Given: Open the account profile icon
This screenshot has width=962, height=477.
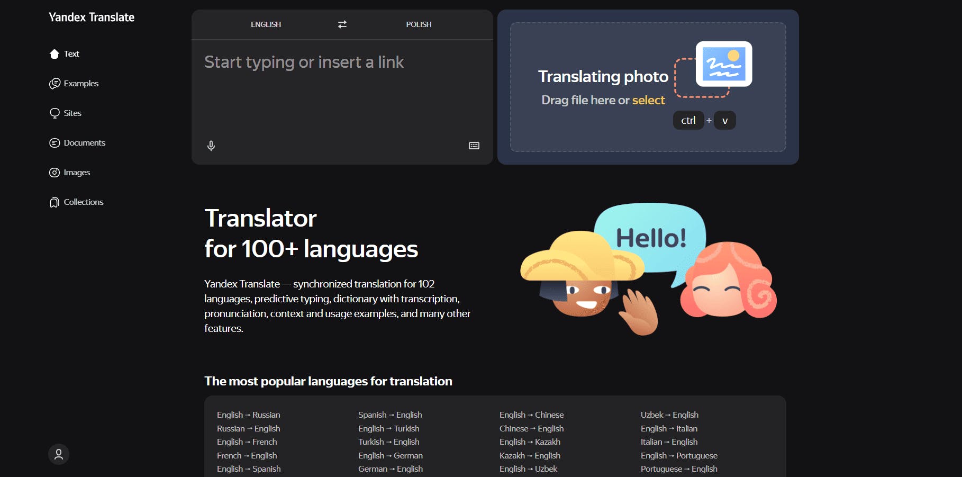Looking at the screenshot, I should [x=58, y=454].
